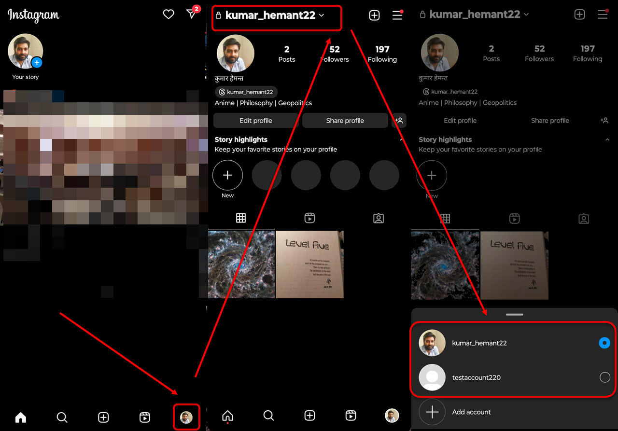This screenshot has width=618, height=431.
Task: Open Reels from bright profile screen bottom bar
Action: click(351, 415)
